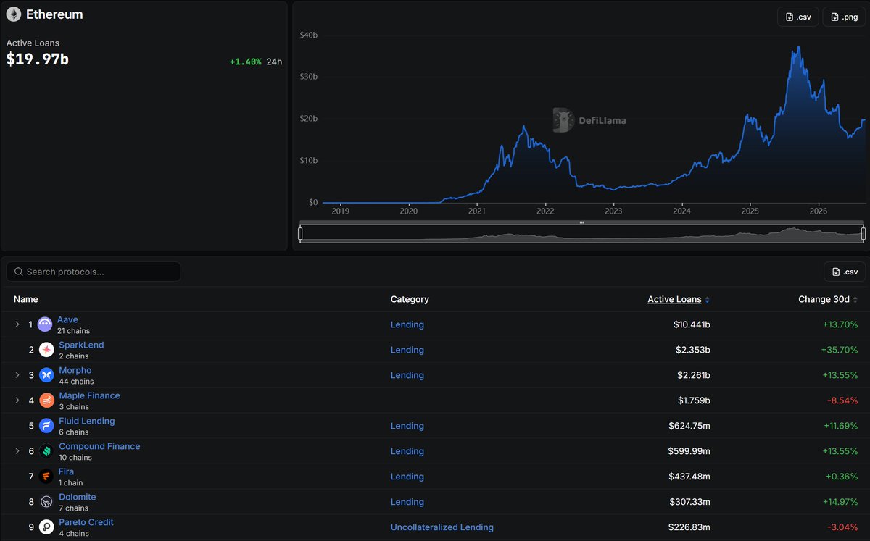Image resolution: width=870 pixels, height=541 pixels.
Task: Open the Fluid Lending protocol link
Action: point(87,421)
